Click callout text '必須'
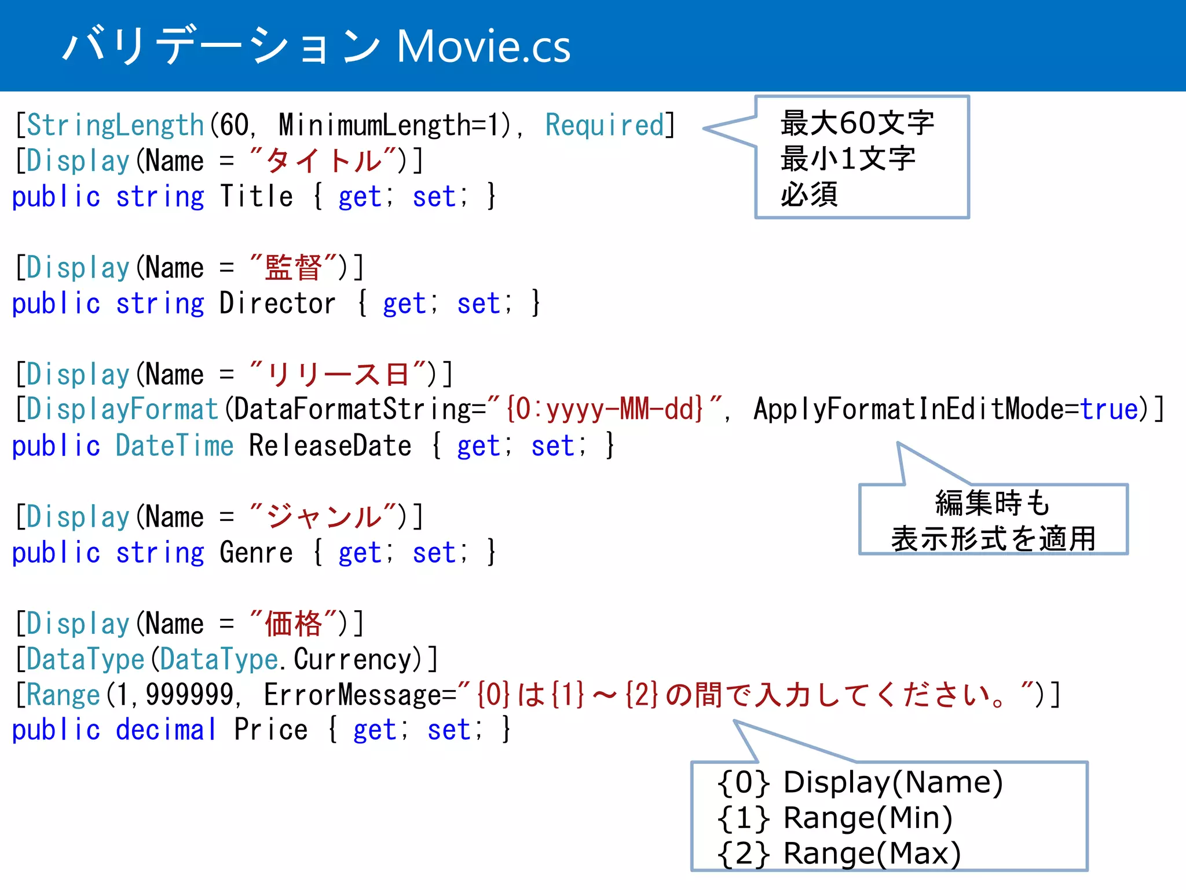Viewport: 1186px width, 890px height. point(809,195)
